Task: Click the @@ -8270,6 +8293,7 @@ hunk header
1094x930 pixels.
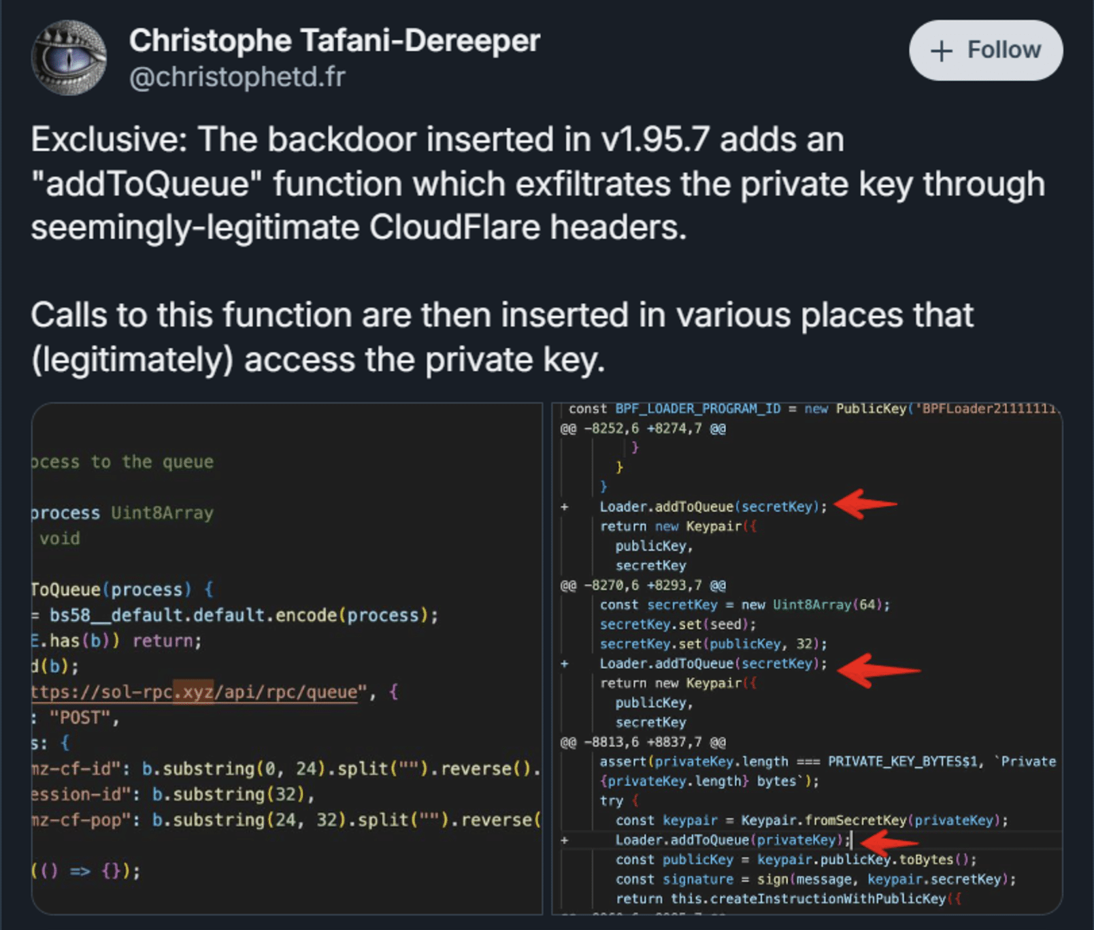Action: (642, 584)
